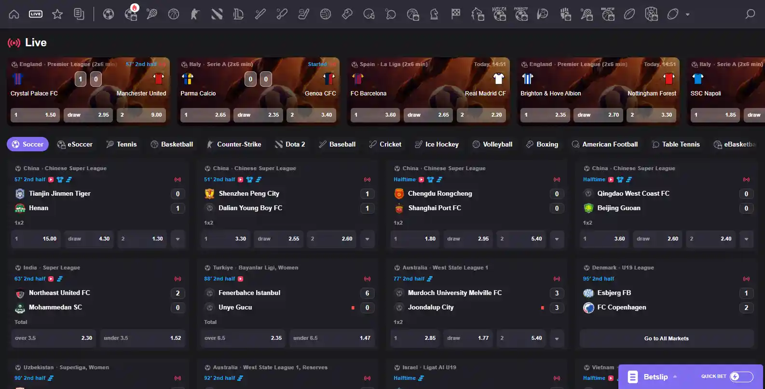Open League of Legends icon in top bar
The height and width of the screenshot is (389, 765).
pyautogui.click(x=238, y=14)
